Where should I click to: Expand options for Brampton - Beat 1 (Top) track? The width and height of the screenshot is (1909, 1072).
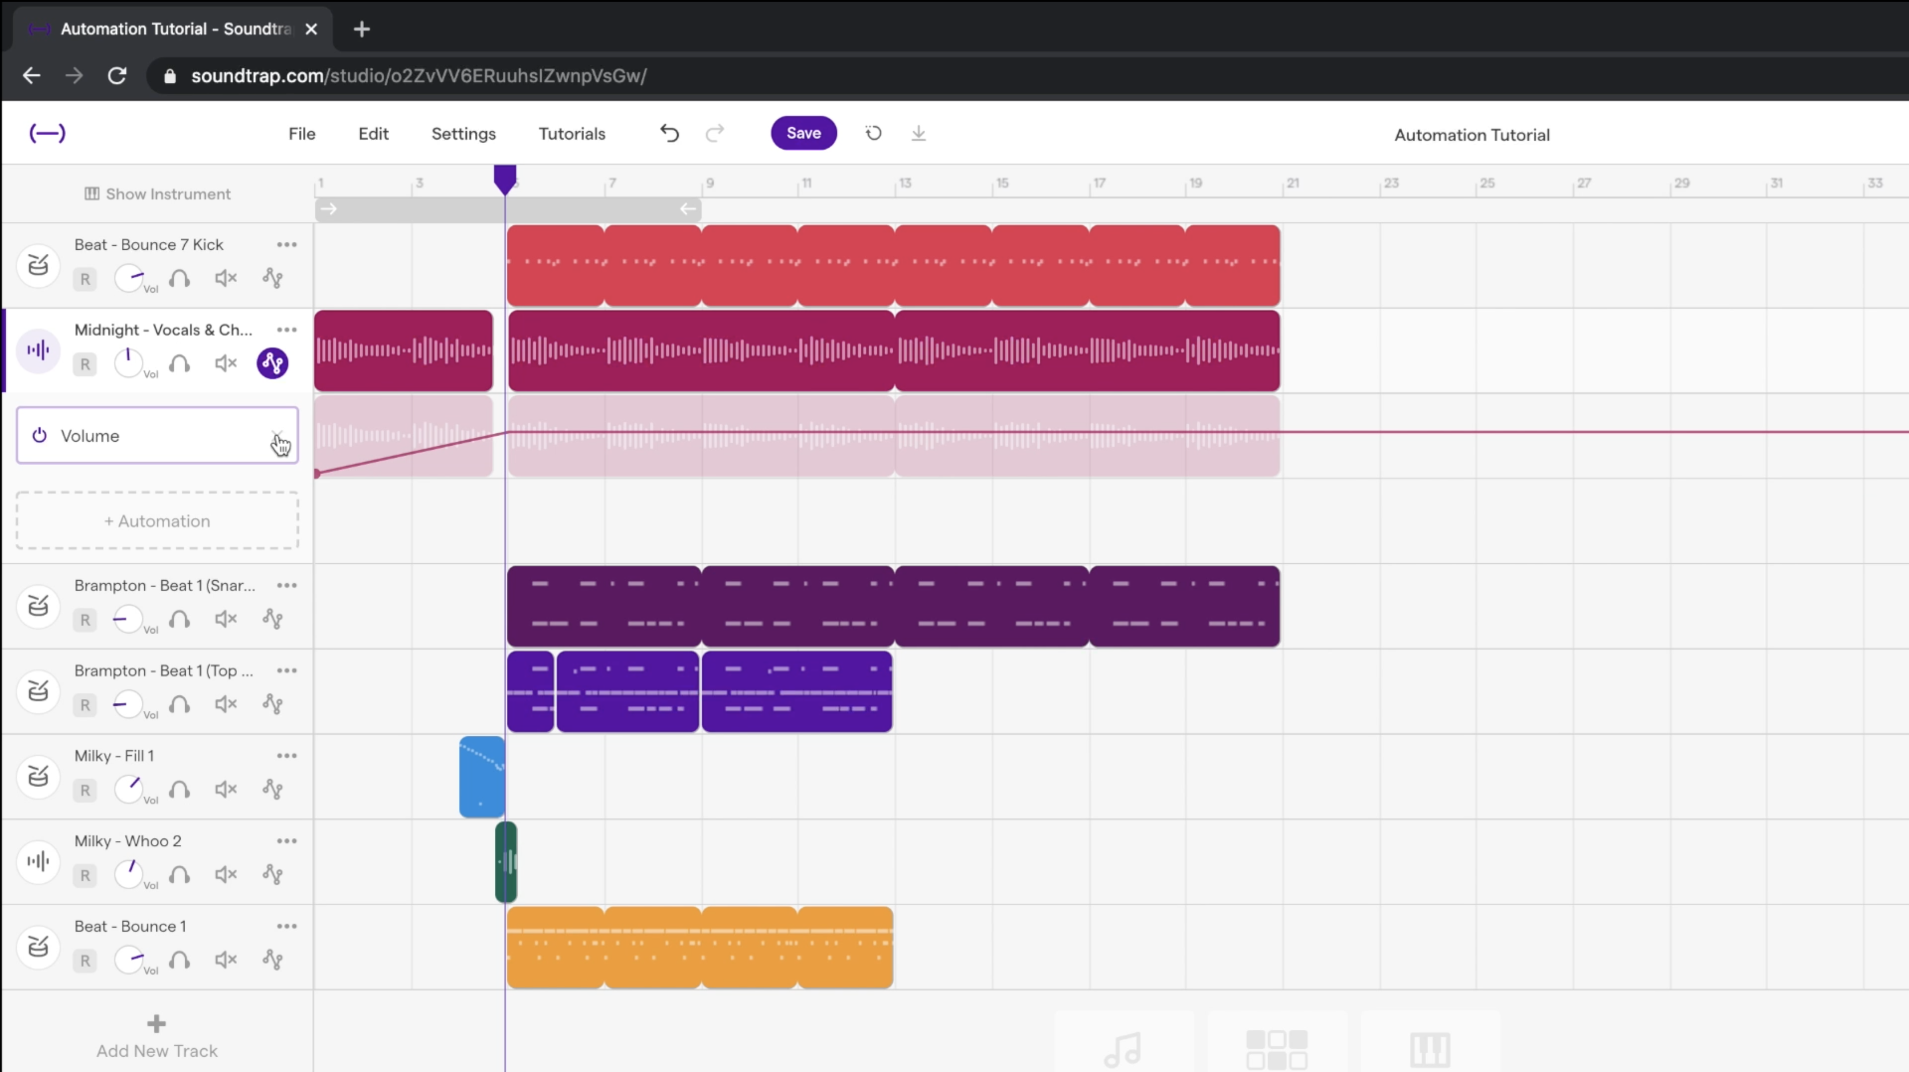click(287, 671)
